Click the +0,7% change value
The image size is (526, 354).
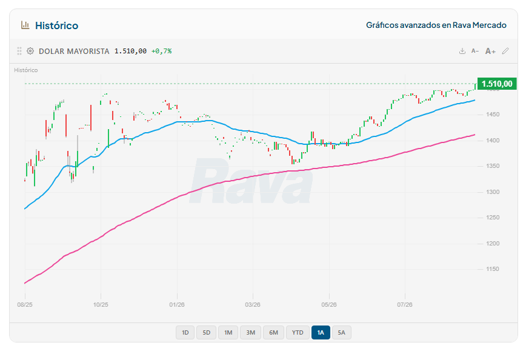pyautogui.click(x=161, y=51)
